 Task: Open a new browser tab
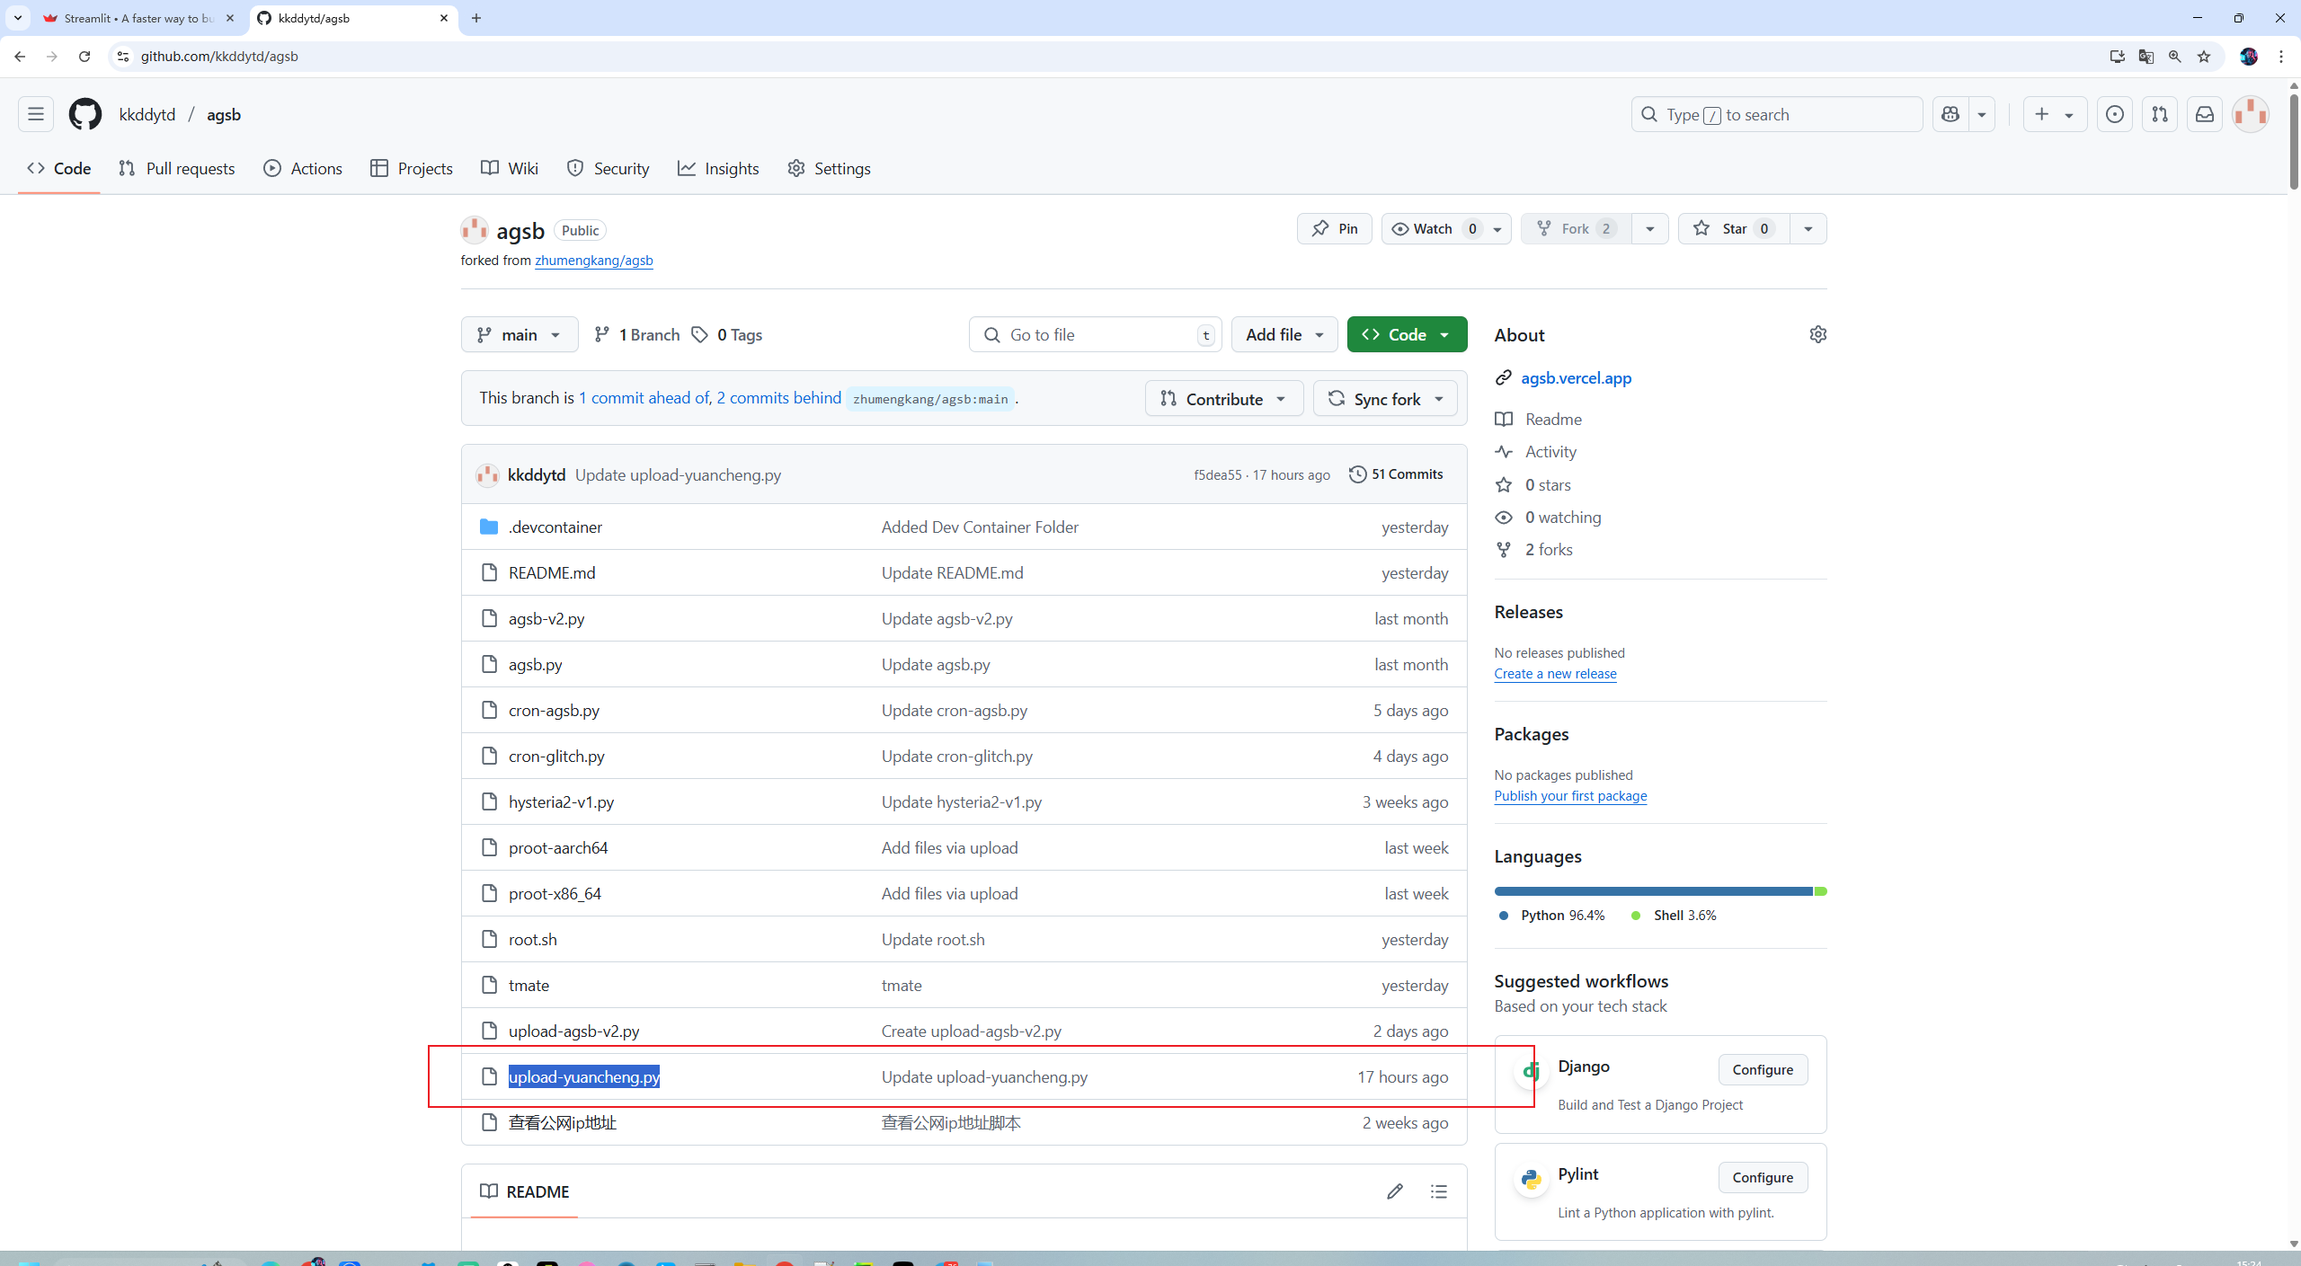pyautogui.click(x=476, y=18)
